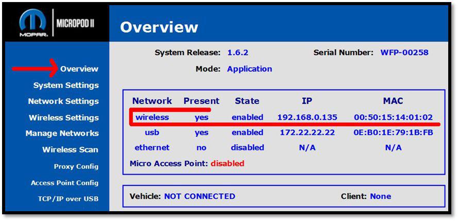Select Manage Networks in sidebar
Image resolution: width=458 pixels, height=221 pixels.
point(62,133)
